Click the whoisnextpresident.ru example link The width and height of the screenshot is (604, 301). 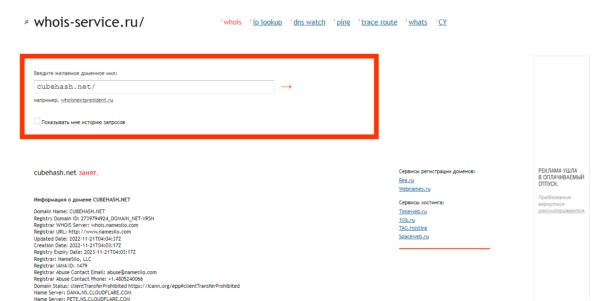coord(87,100)
